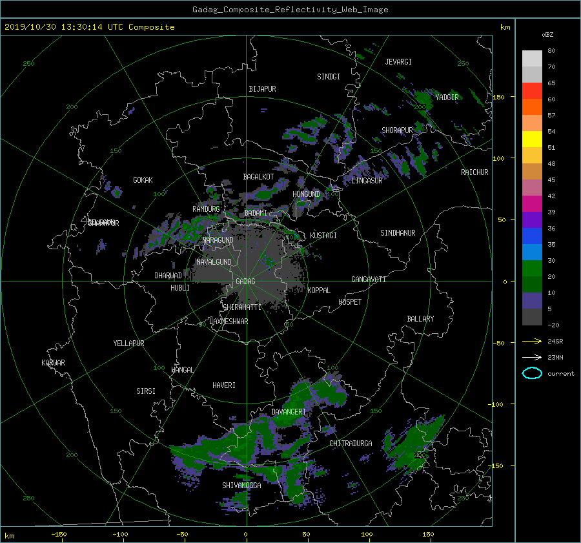Click the BALLARY city label
Screen dimensions: 581x543
pos(420,319)
